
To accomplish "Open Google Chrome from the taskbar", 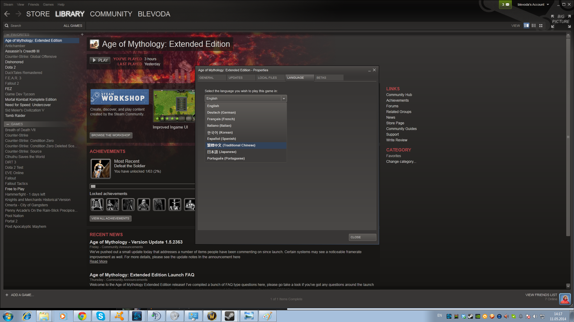I will click(82, 316).
